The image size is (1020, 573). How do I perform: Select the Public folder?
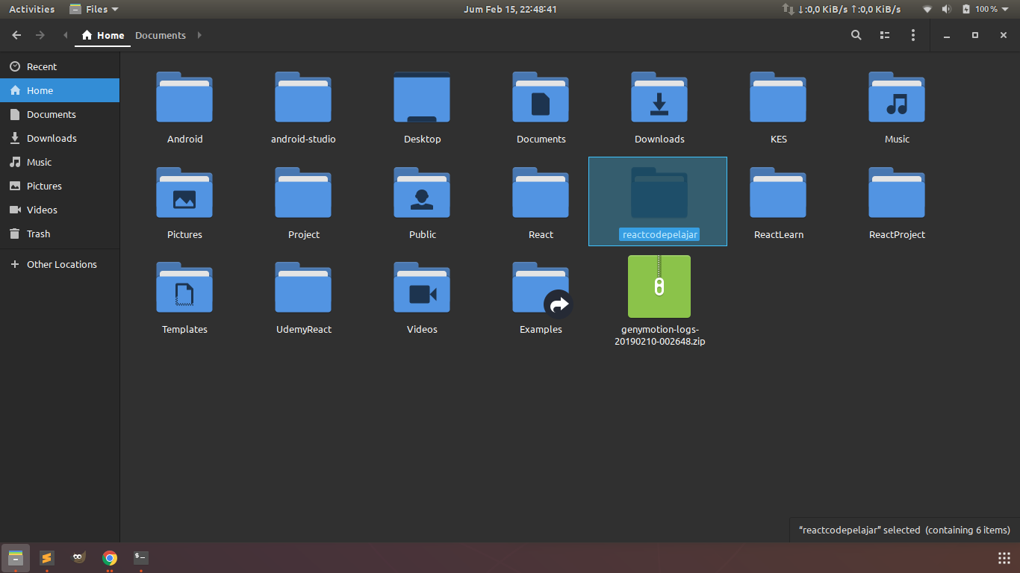[x=422, y=193]
